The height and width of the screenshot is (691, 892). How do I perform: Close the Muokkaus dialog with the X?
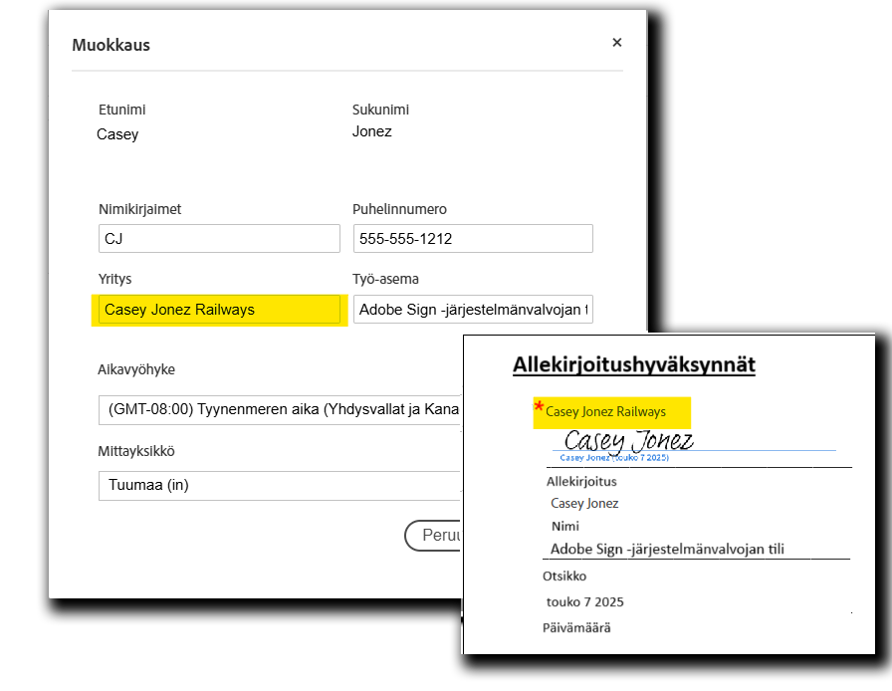tap(616, 43)
